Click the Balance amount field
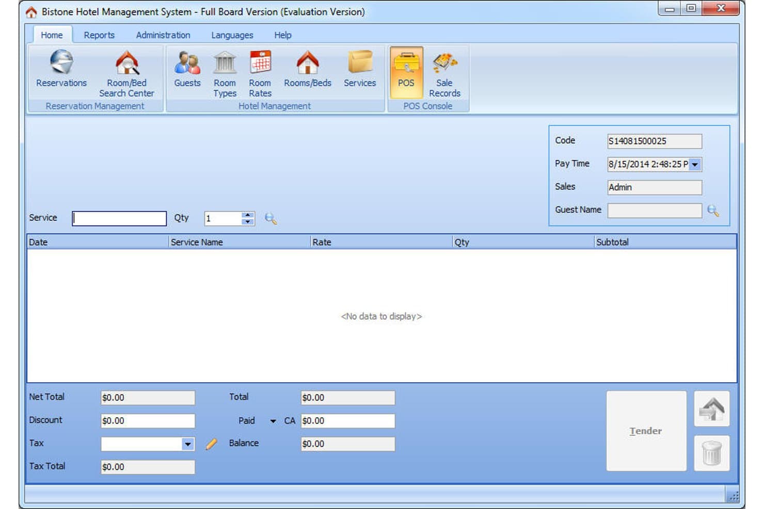 pos(348,444)
